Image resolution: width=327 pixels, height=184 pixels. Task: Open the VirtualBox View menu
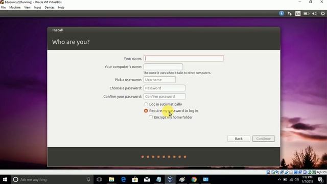point(27,8)
